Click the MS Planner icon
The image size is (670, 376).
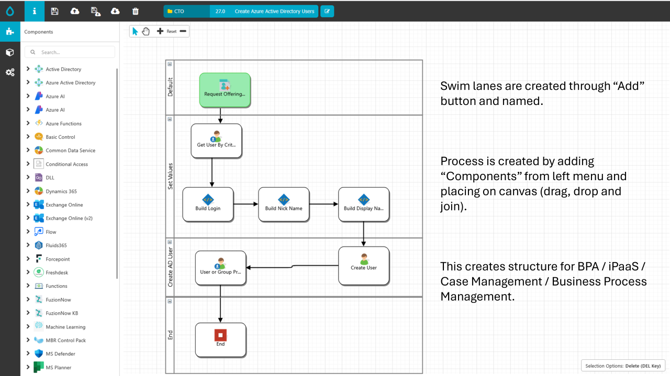pyautogui.click(x=39, y=368)
